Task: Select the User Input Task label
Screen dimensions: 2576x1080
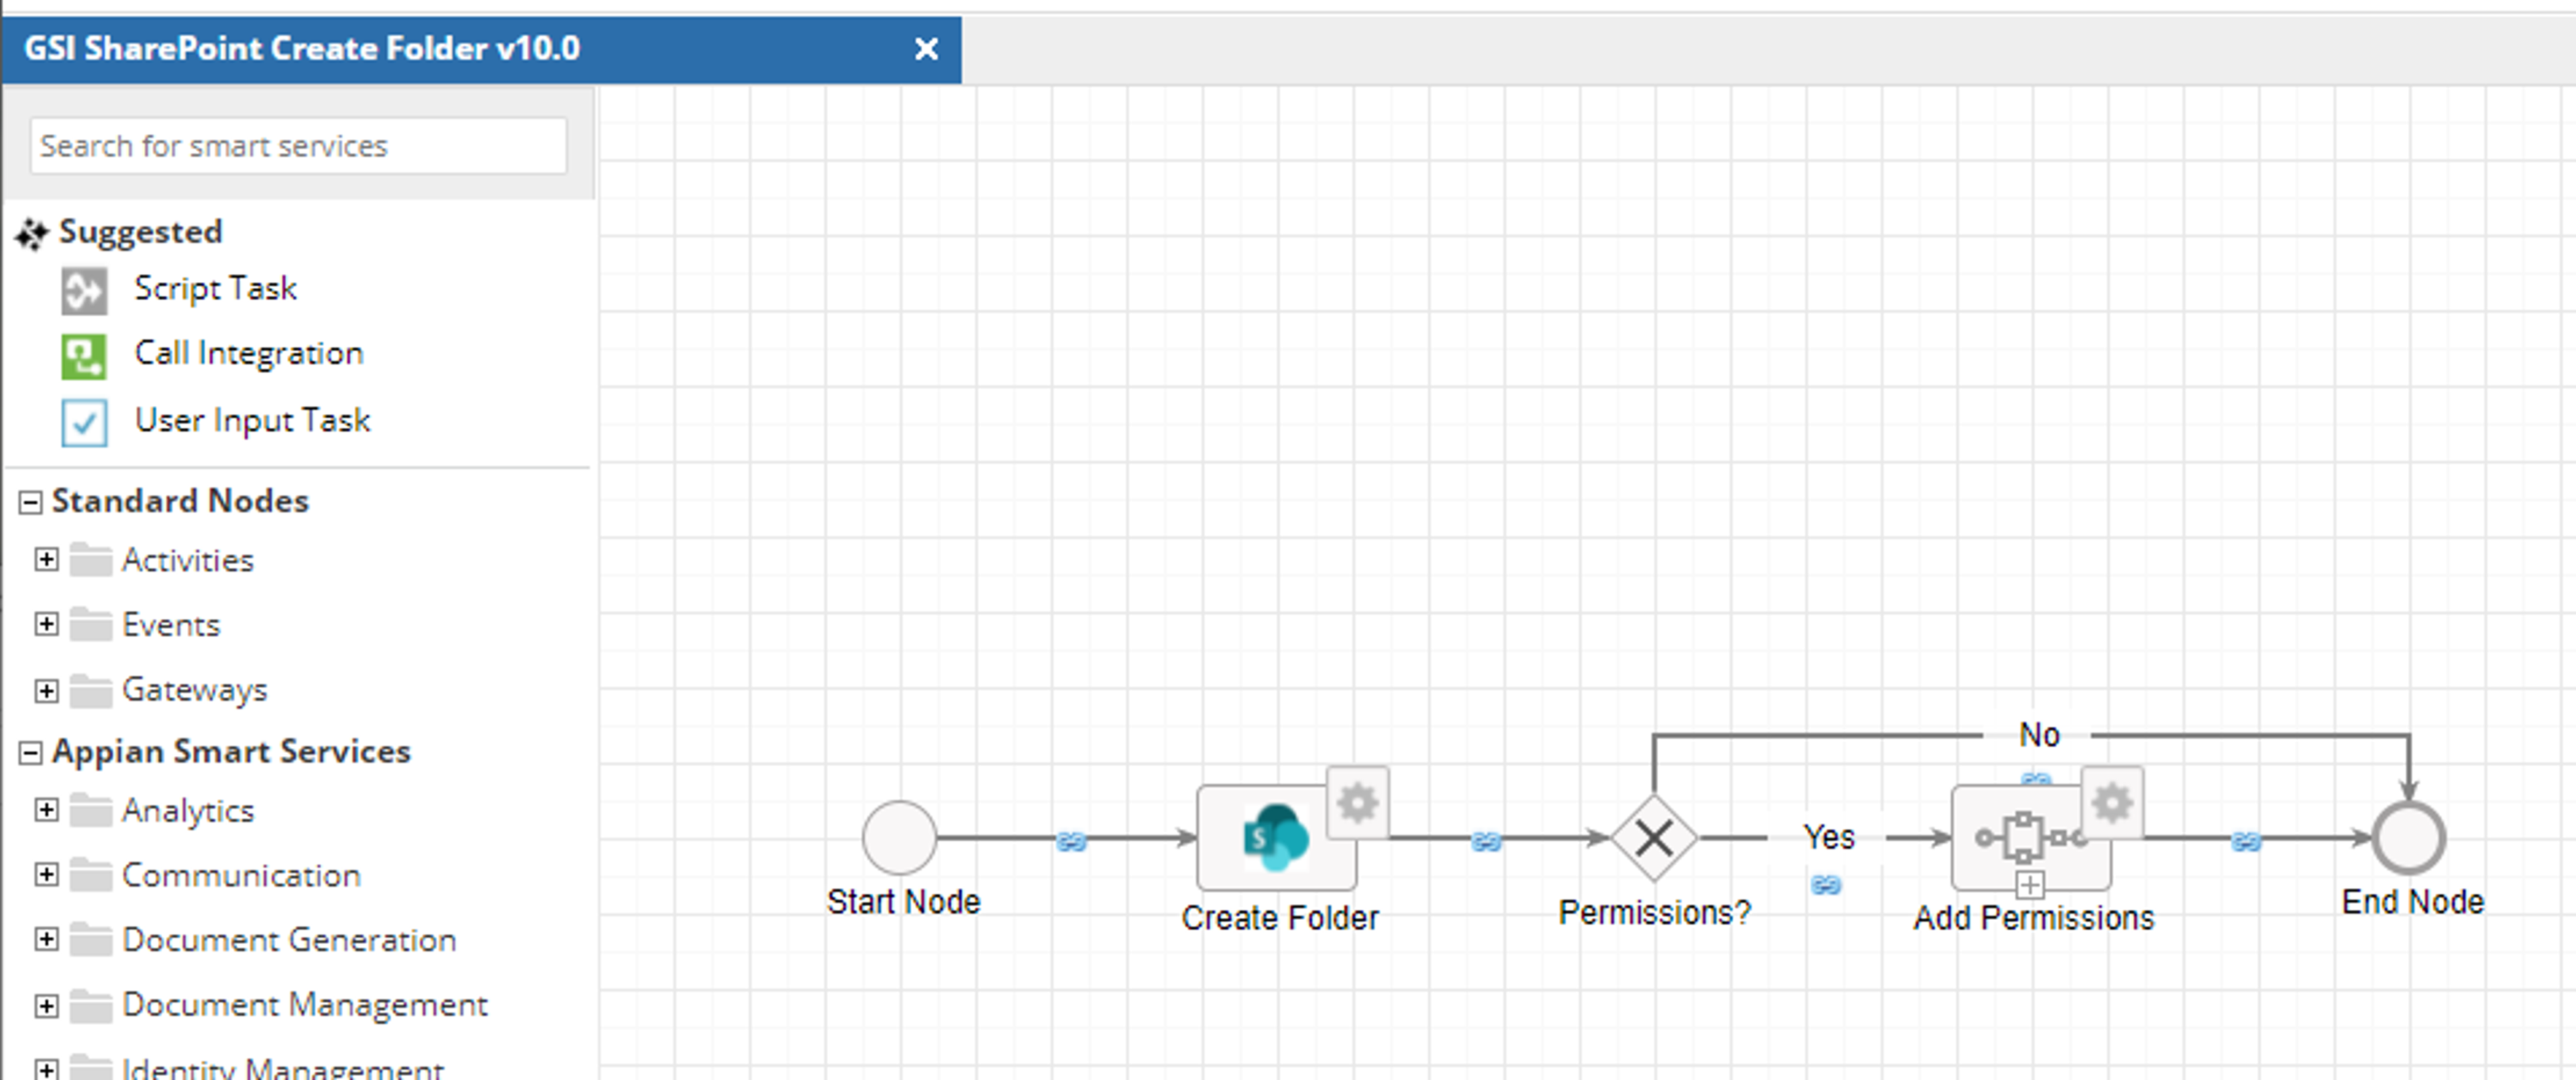Action: [252, 420]
